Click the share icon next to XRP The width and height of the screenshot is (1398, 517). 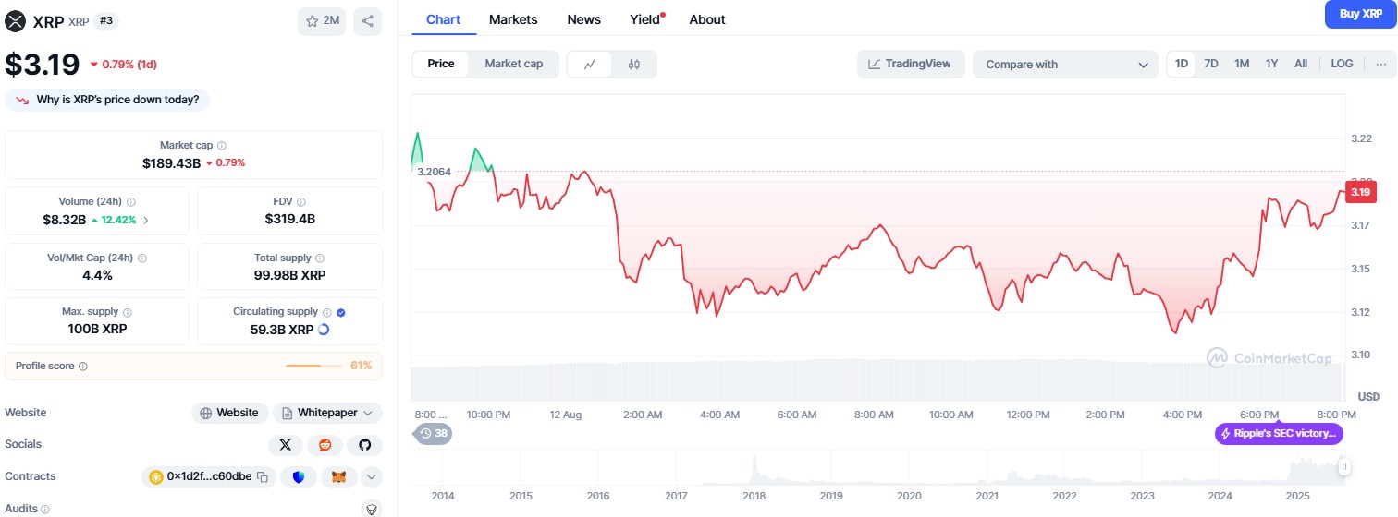point(368,20)
